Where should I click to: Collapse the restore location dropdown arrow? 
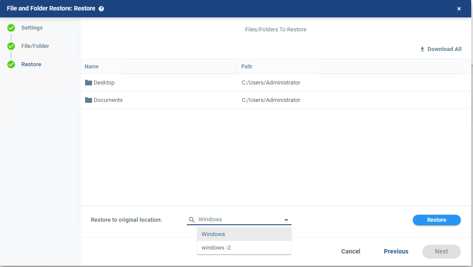(286, 220)
